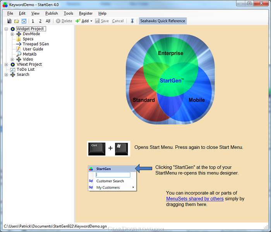This screenshot has width=271, height=232.
Task: Open the Publish menu
Action: point(51,13)
